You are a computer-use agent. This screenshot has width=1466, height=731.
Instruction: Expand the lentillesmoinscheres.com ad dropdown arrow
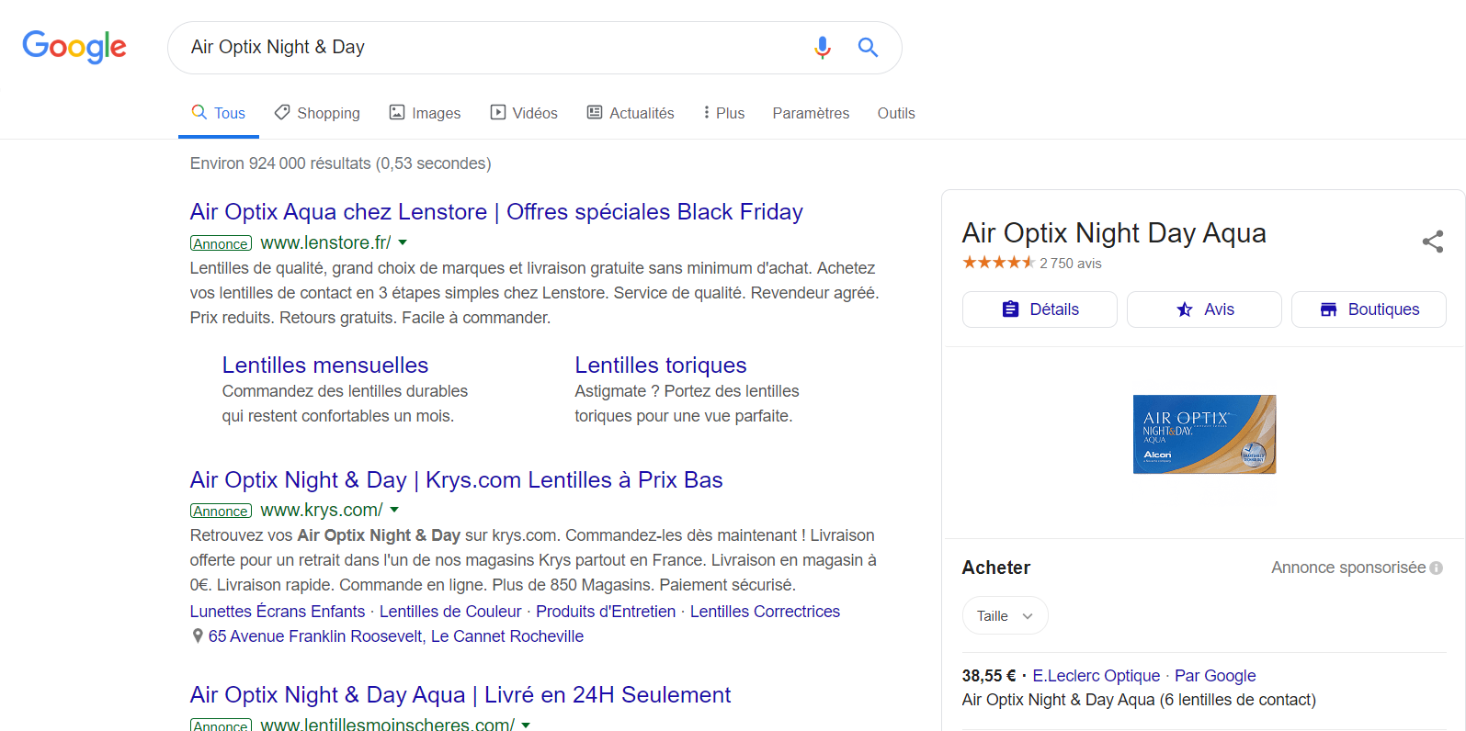pyautogui.click(x=526, y=725)
